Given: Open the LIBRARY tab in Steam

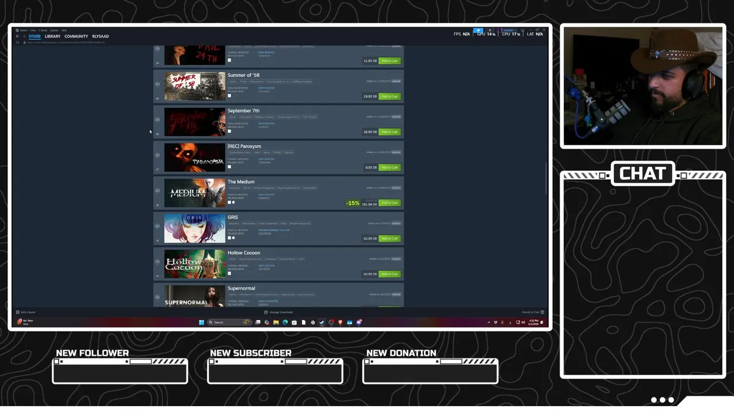Looking at the screenshot, I should pos(52,36).
